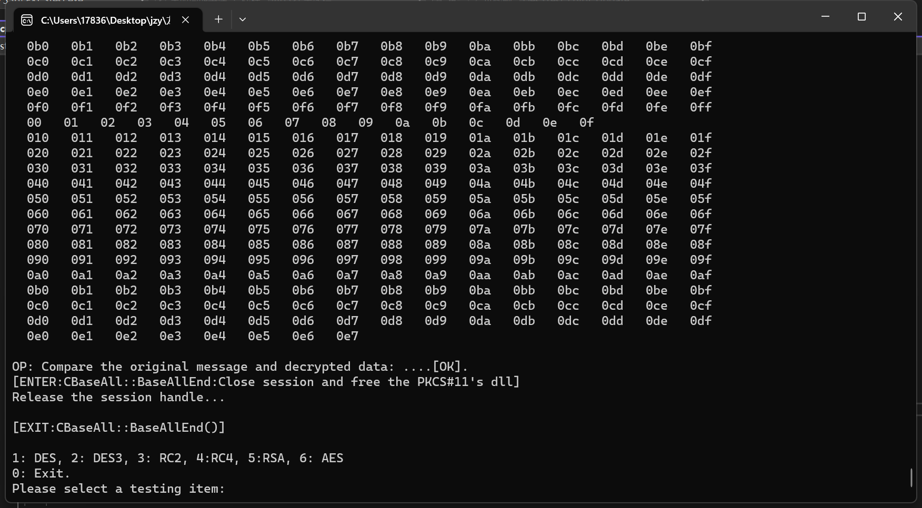Click two-digit hex value 0f
Screen dimensions: 922x508
586,123
